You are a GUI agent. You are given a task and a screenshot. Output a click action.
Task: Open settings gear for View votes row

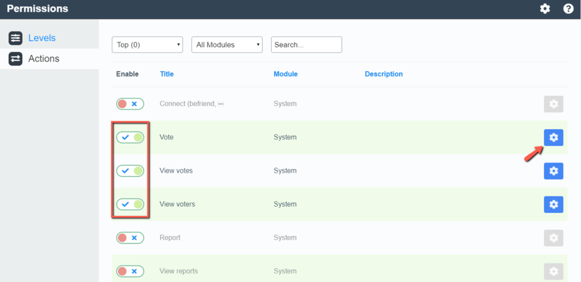coord(554,171)
